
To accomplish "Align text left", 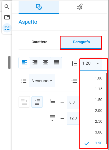I will [x=24, y=63].
